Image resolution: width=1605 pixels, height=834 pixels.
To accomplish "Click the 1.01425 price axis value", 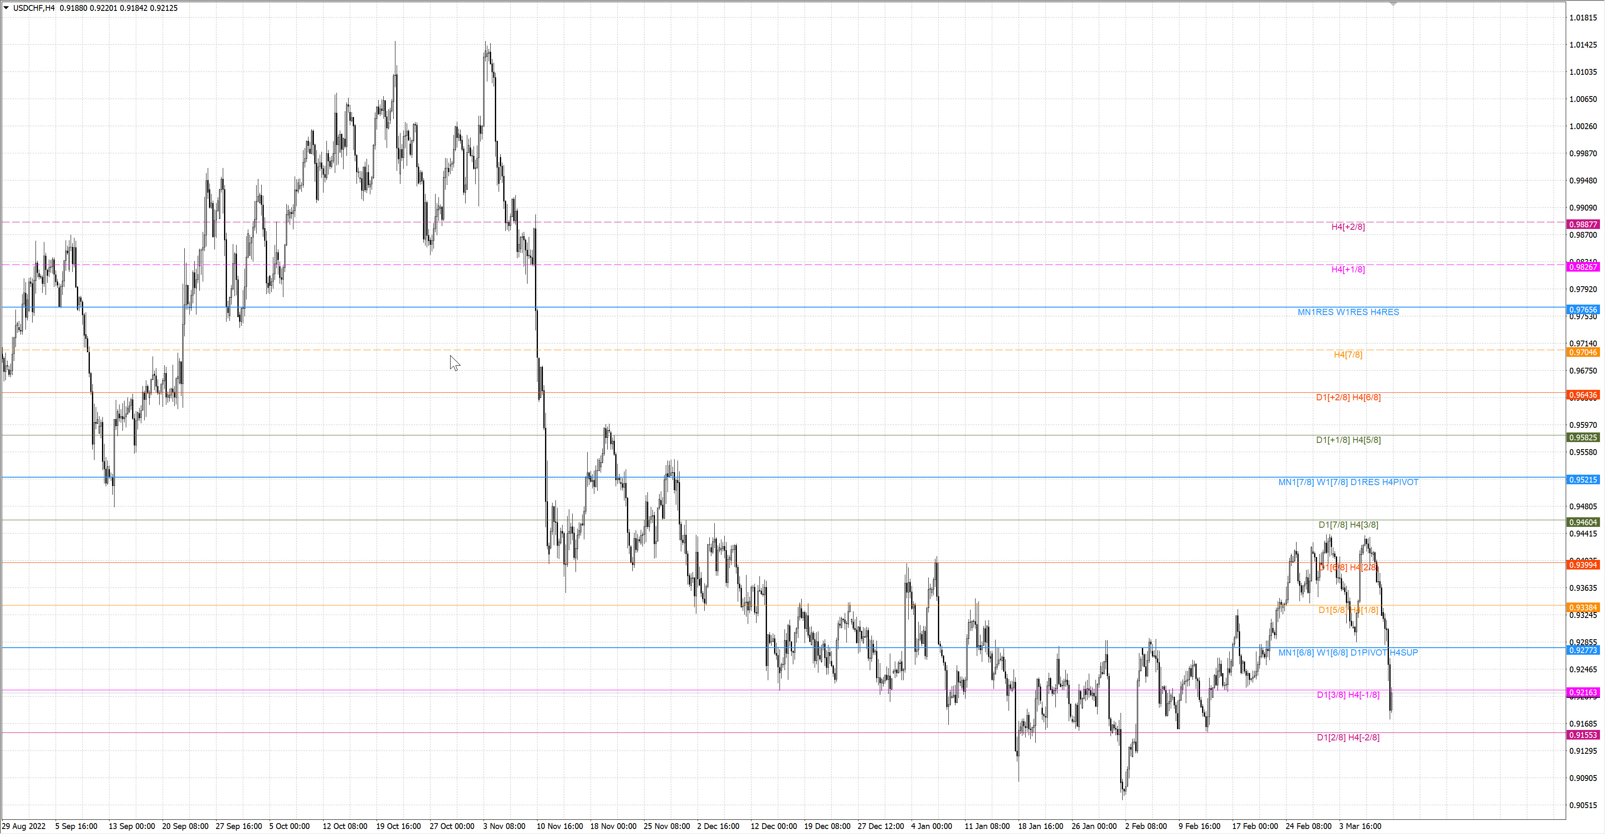I will coord(1583,45).
